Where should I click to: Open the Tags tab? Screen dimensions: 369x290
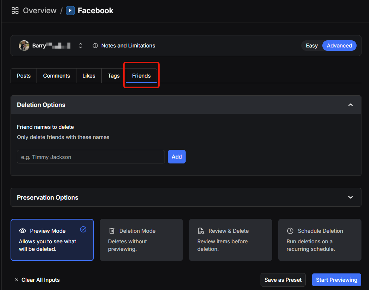point(114,76)
